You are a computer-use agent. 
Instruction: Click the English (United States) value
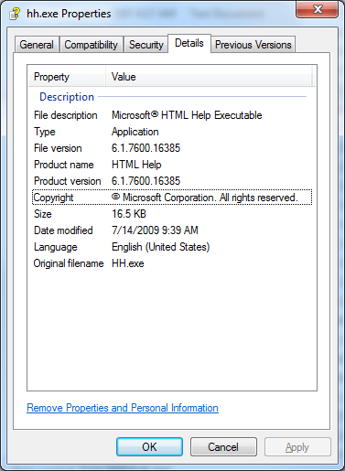(161, 247)
